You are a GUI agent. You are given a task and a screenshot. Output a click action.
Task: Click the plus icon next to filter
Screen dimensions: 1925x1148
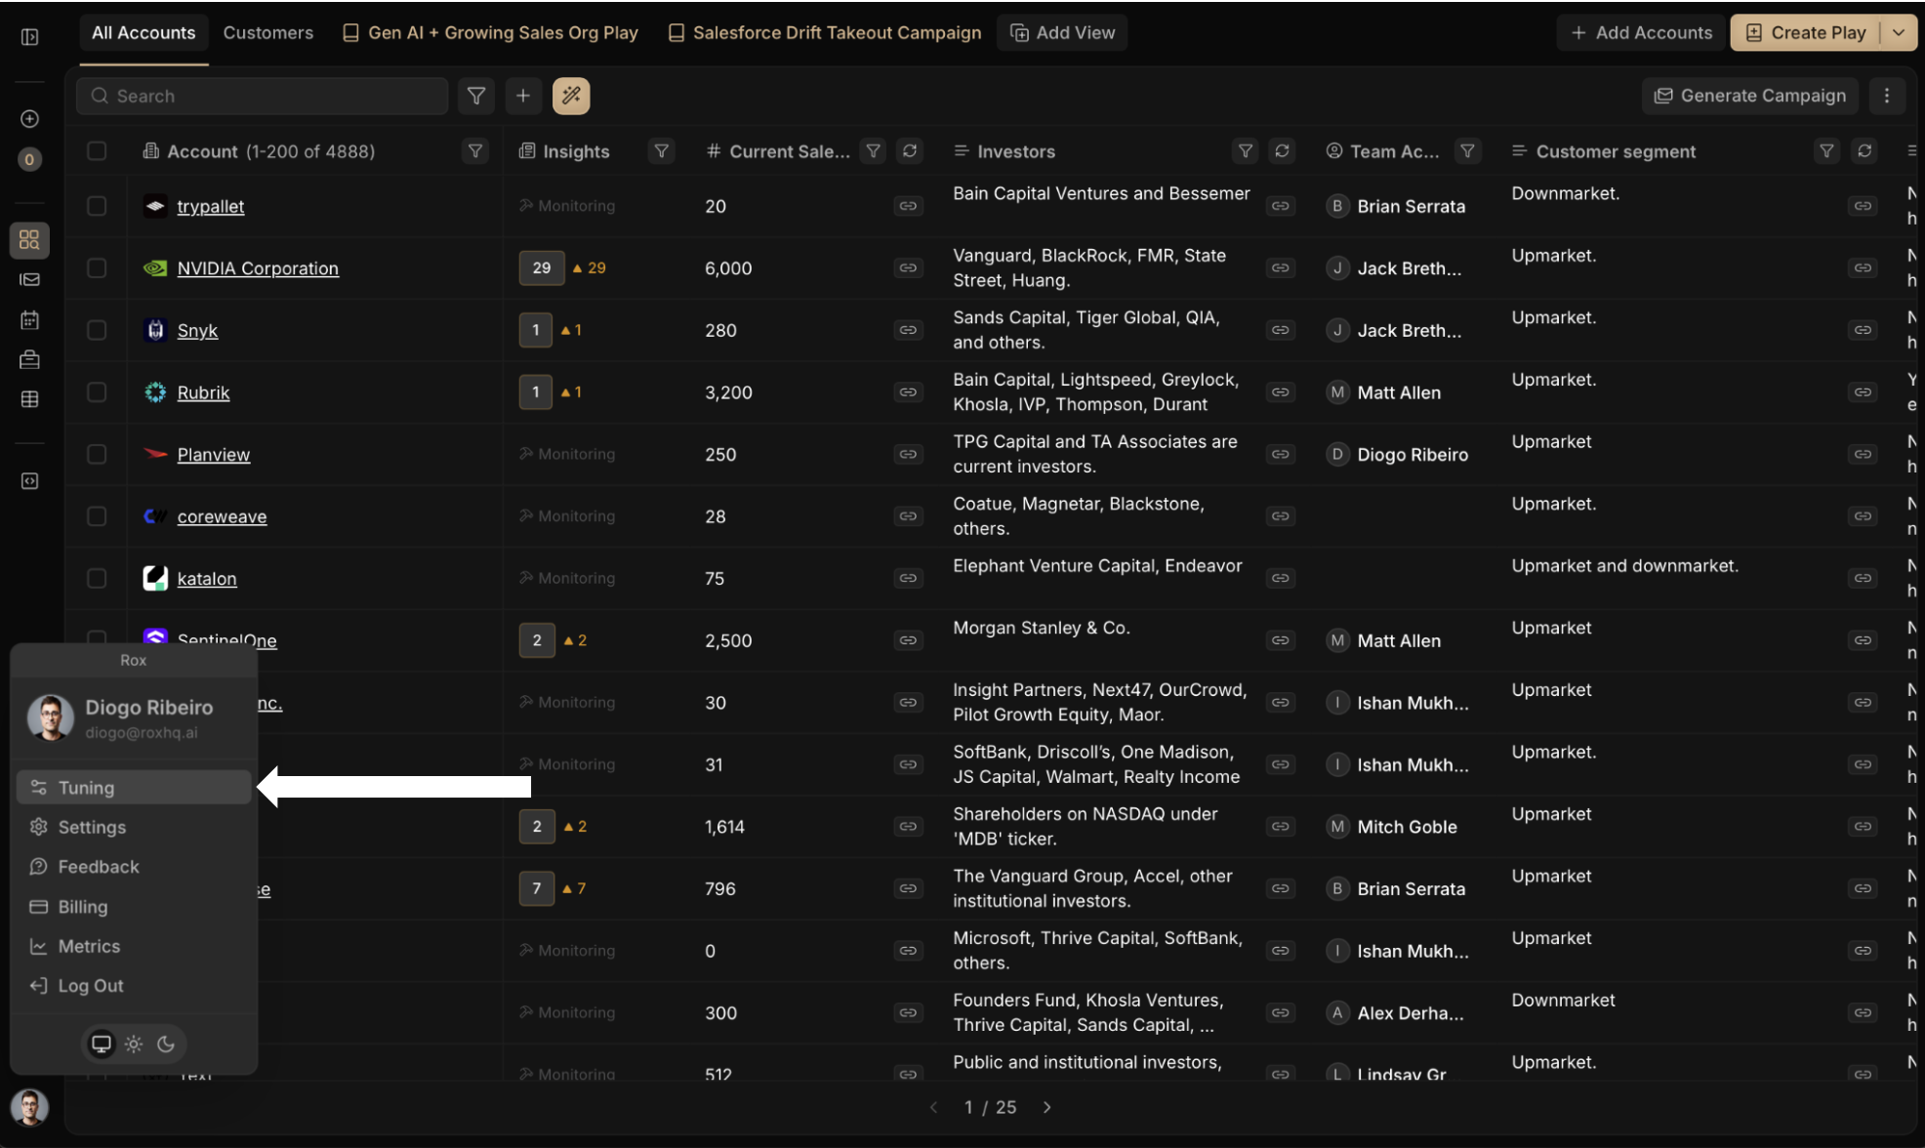(523, 96)
